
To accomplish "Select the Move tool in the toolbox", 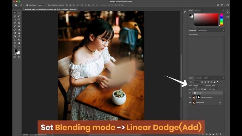I will [15, 12].
